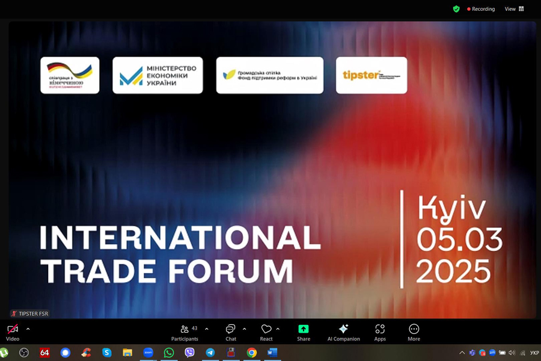Expand the arrow next to Participants
Screen dimensions: 541x361
207,329
